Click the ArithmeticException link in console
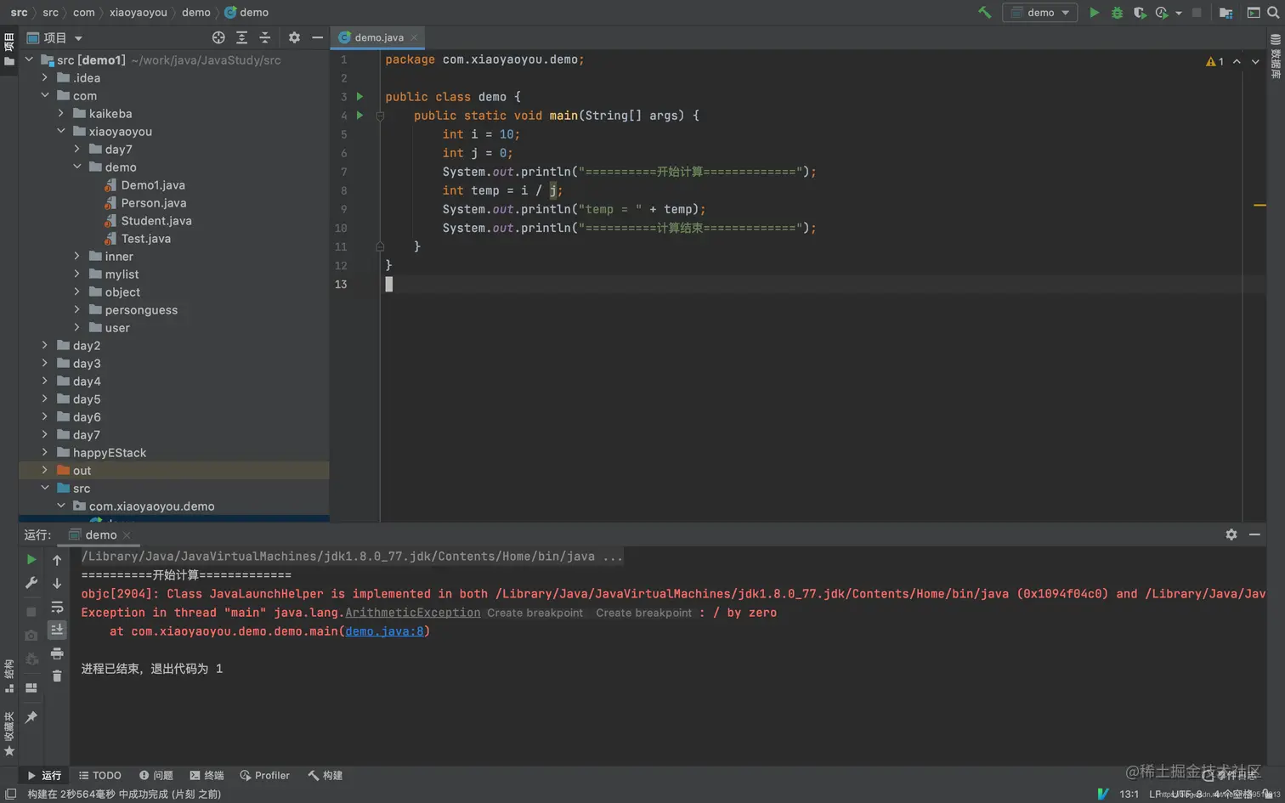 click(x=412, y=613)
